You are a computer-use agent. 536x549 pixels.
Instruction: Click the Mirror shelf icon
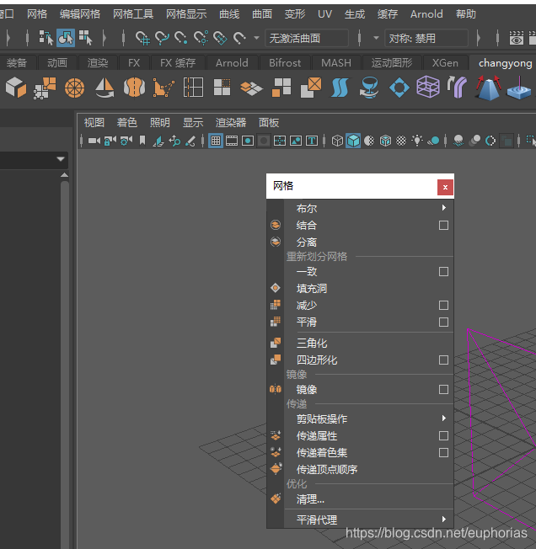point(135,88)
